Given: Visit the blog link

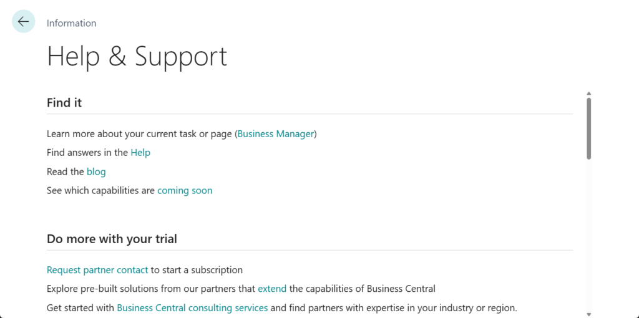Looking at the screenshot, I should tap(96, 171).
